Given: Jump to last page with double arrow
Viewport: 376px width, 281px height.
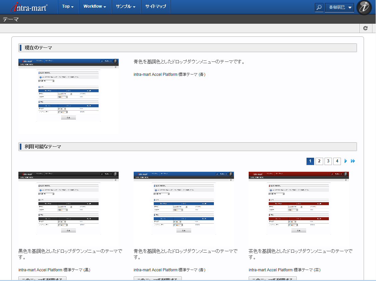Looking at the screenshot, I should [x=353, y=161].
